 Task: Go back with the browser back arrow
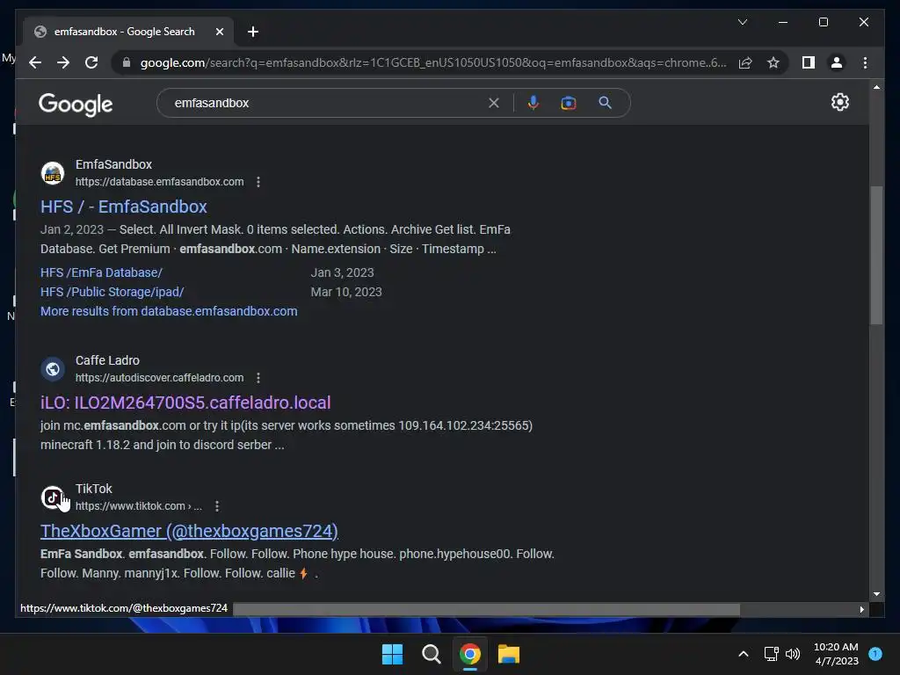[x=35, y=62]
